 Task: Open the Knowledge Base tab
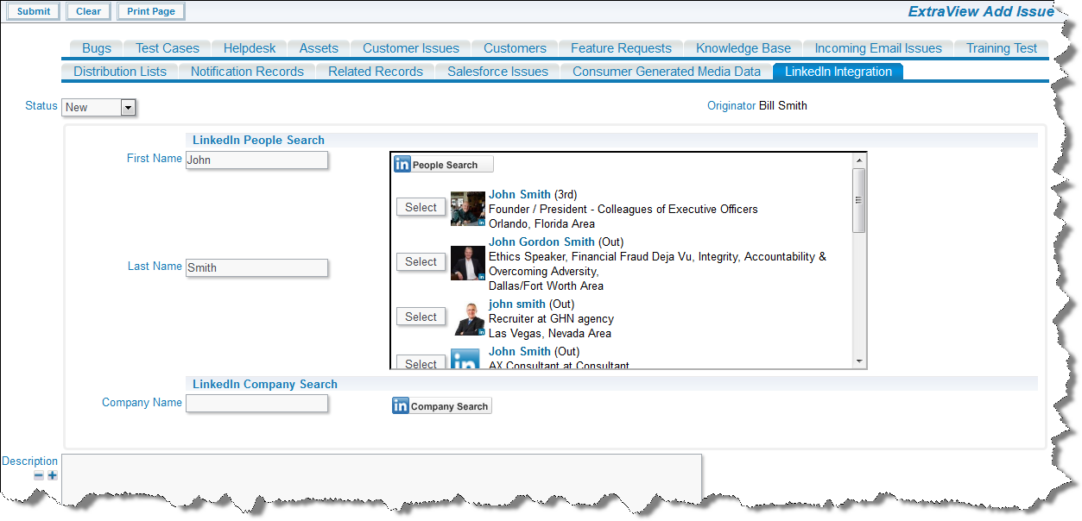click(743, 48)
